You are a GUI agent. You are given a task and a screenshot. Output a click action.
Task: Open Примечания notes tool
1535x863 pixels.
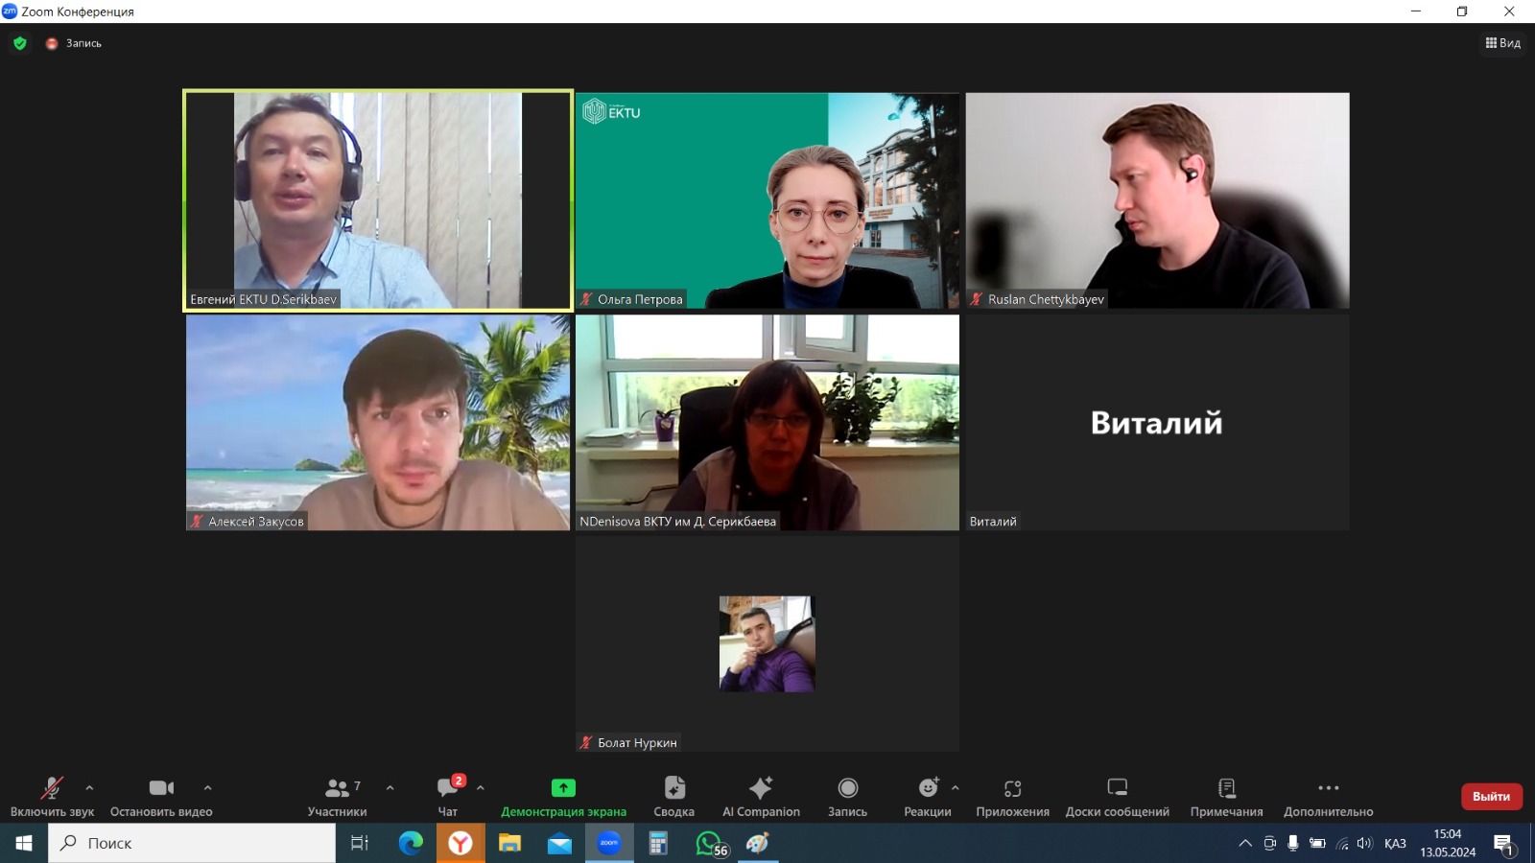click(x=1226, y=796)
